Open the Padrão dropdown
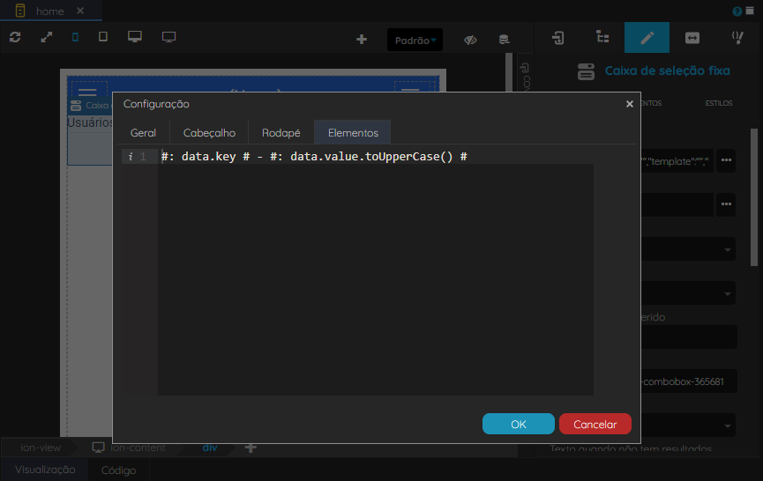The image size is (763, 481). point(415,40)
